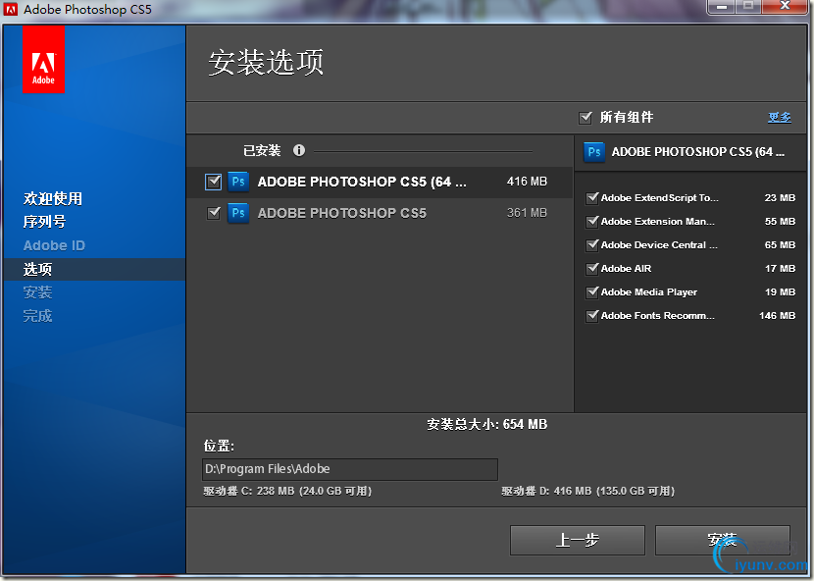Click the 安装 install button
This screenshot has width=814, height=581.
[x=723, y=541]
